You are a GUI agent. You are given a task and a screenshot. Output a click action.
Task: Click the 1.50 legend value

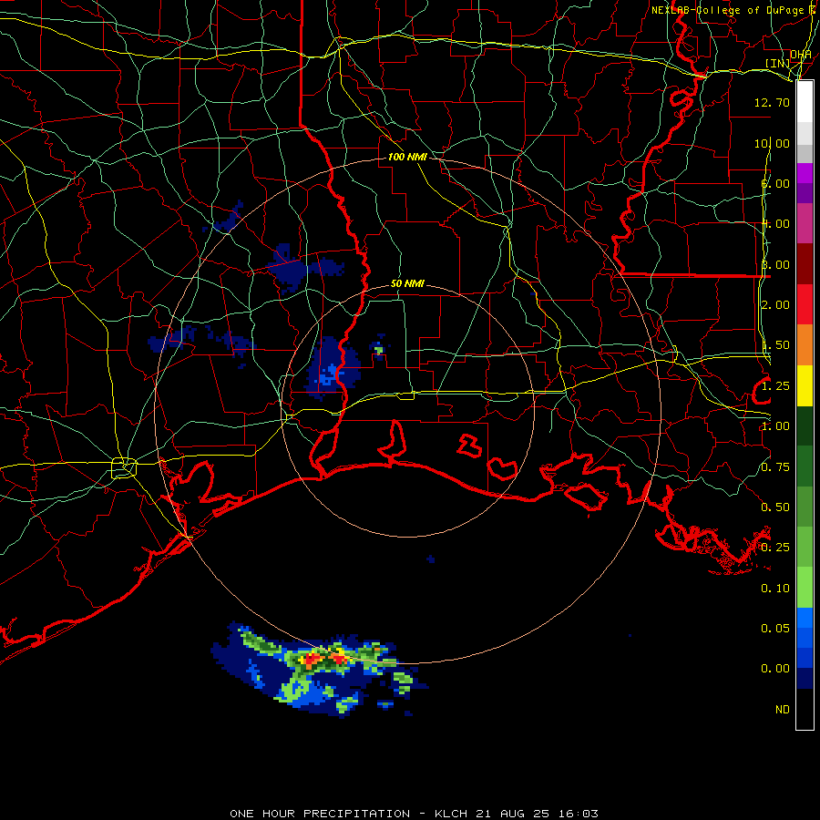[x=775, y=345]
